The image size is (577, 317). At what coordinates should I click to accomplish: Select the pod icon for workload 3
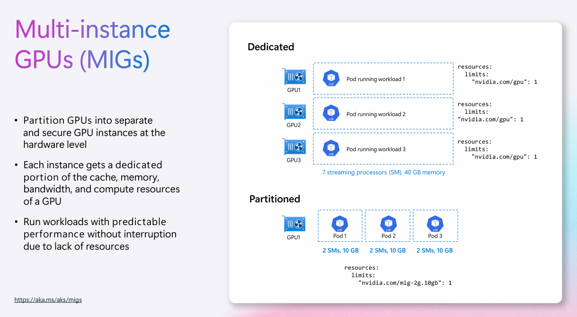(331, 149)
